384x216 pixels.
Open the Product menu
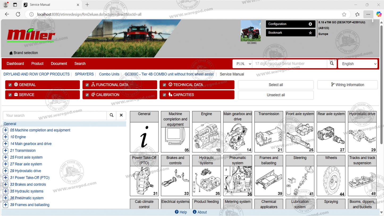37,63
